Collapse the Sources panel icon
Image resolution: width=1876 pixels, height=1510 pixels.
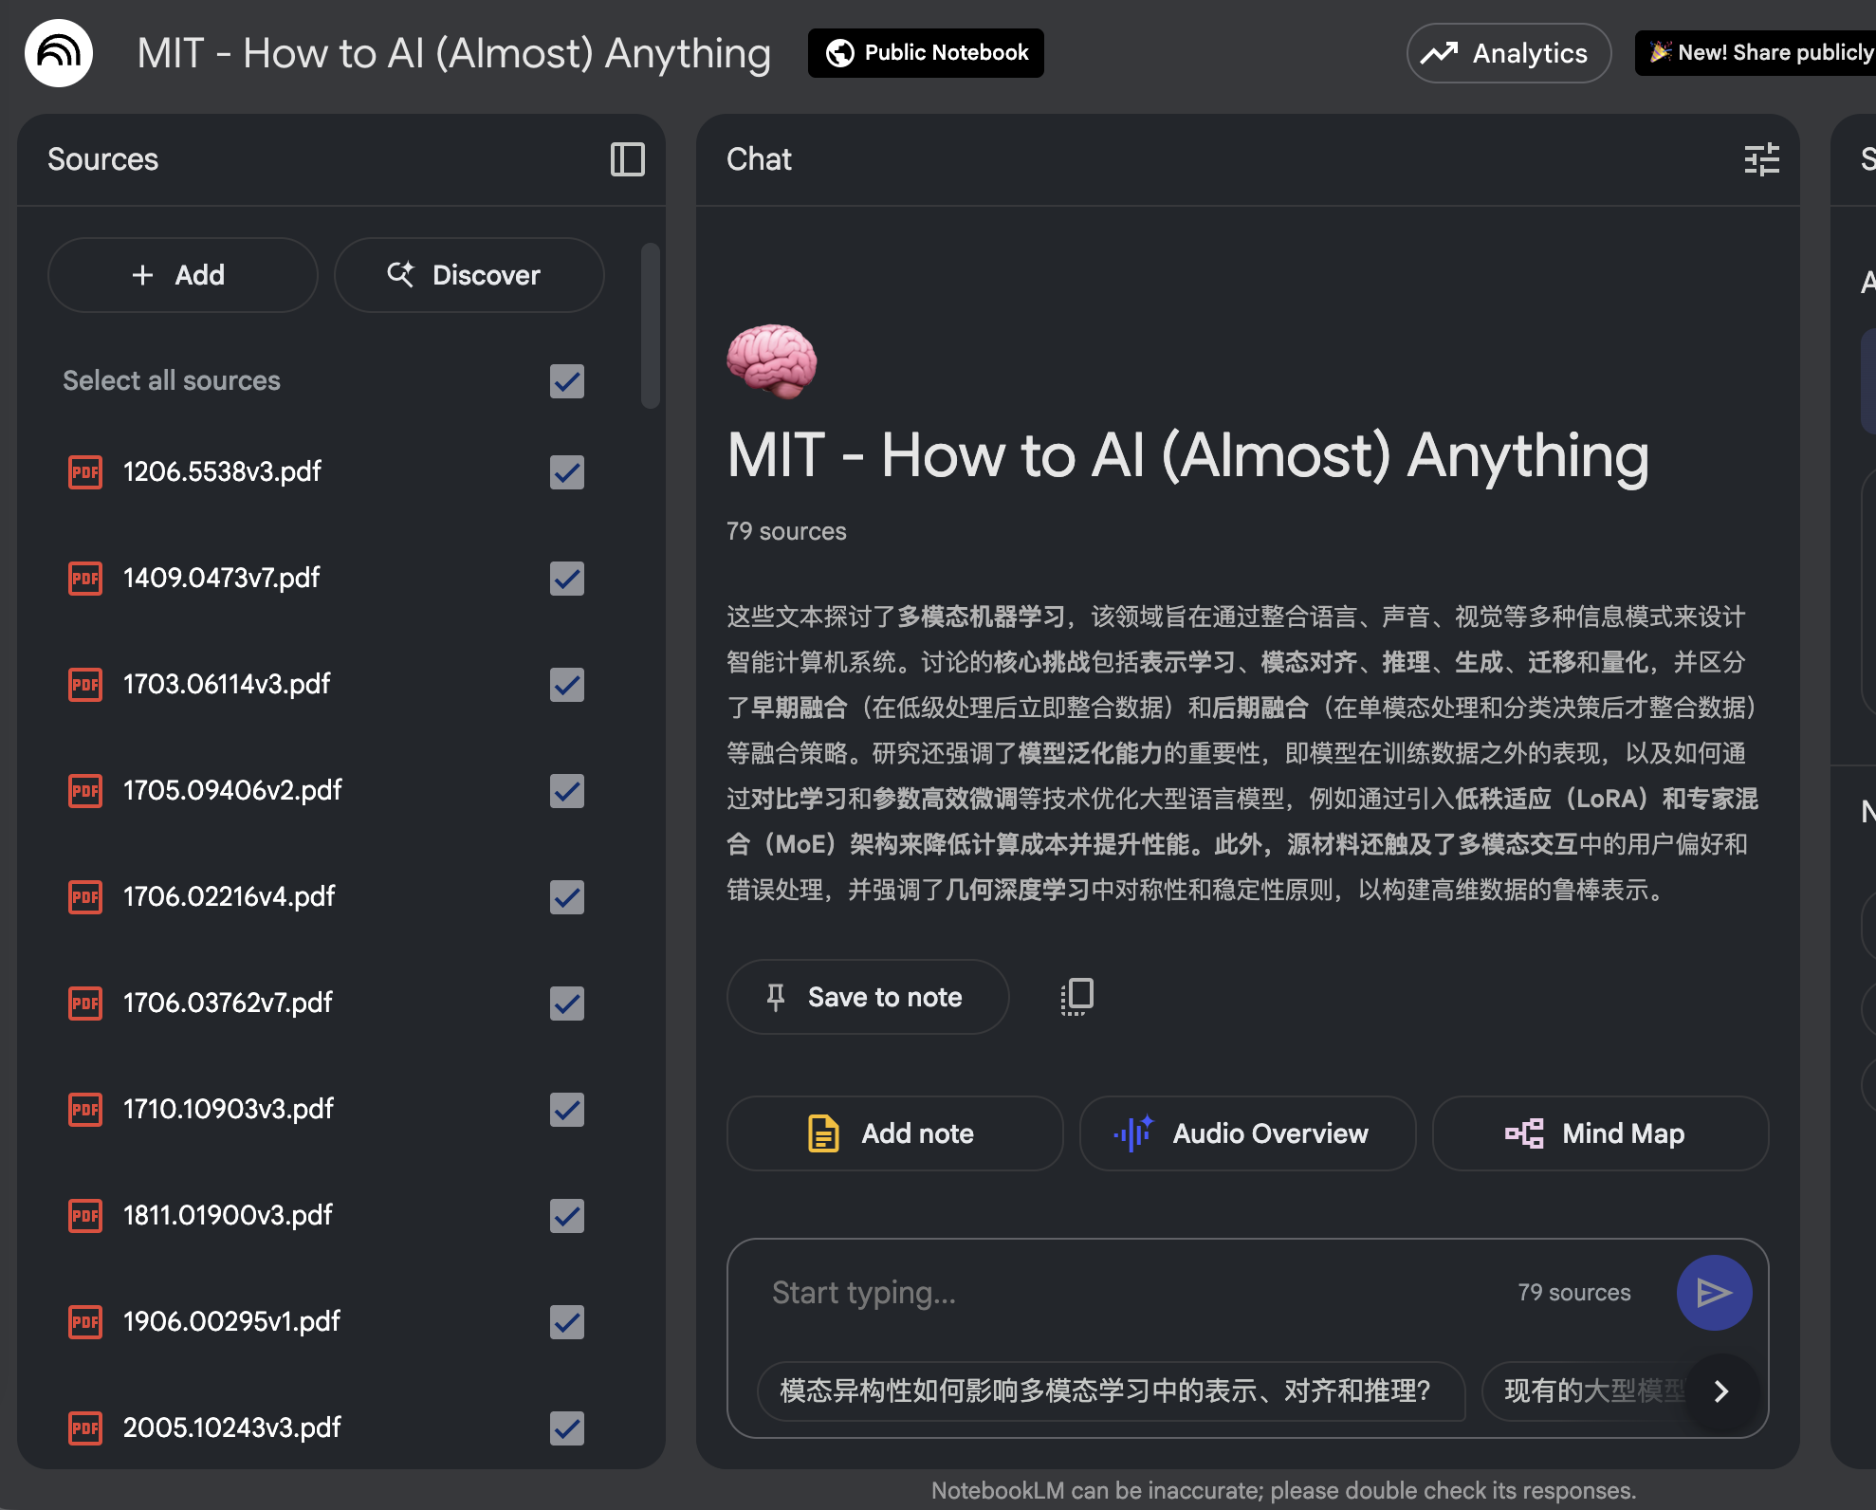point(627,159)
